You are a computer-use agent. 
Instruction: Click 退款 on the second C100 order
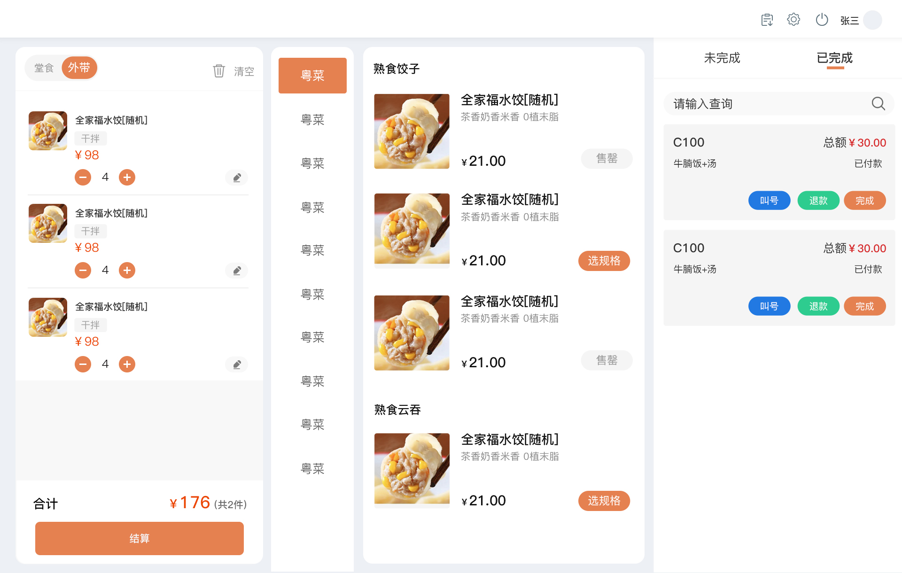(x=818, y=306)
